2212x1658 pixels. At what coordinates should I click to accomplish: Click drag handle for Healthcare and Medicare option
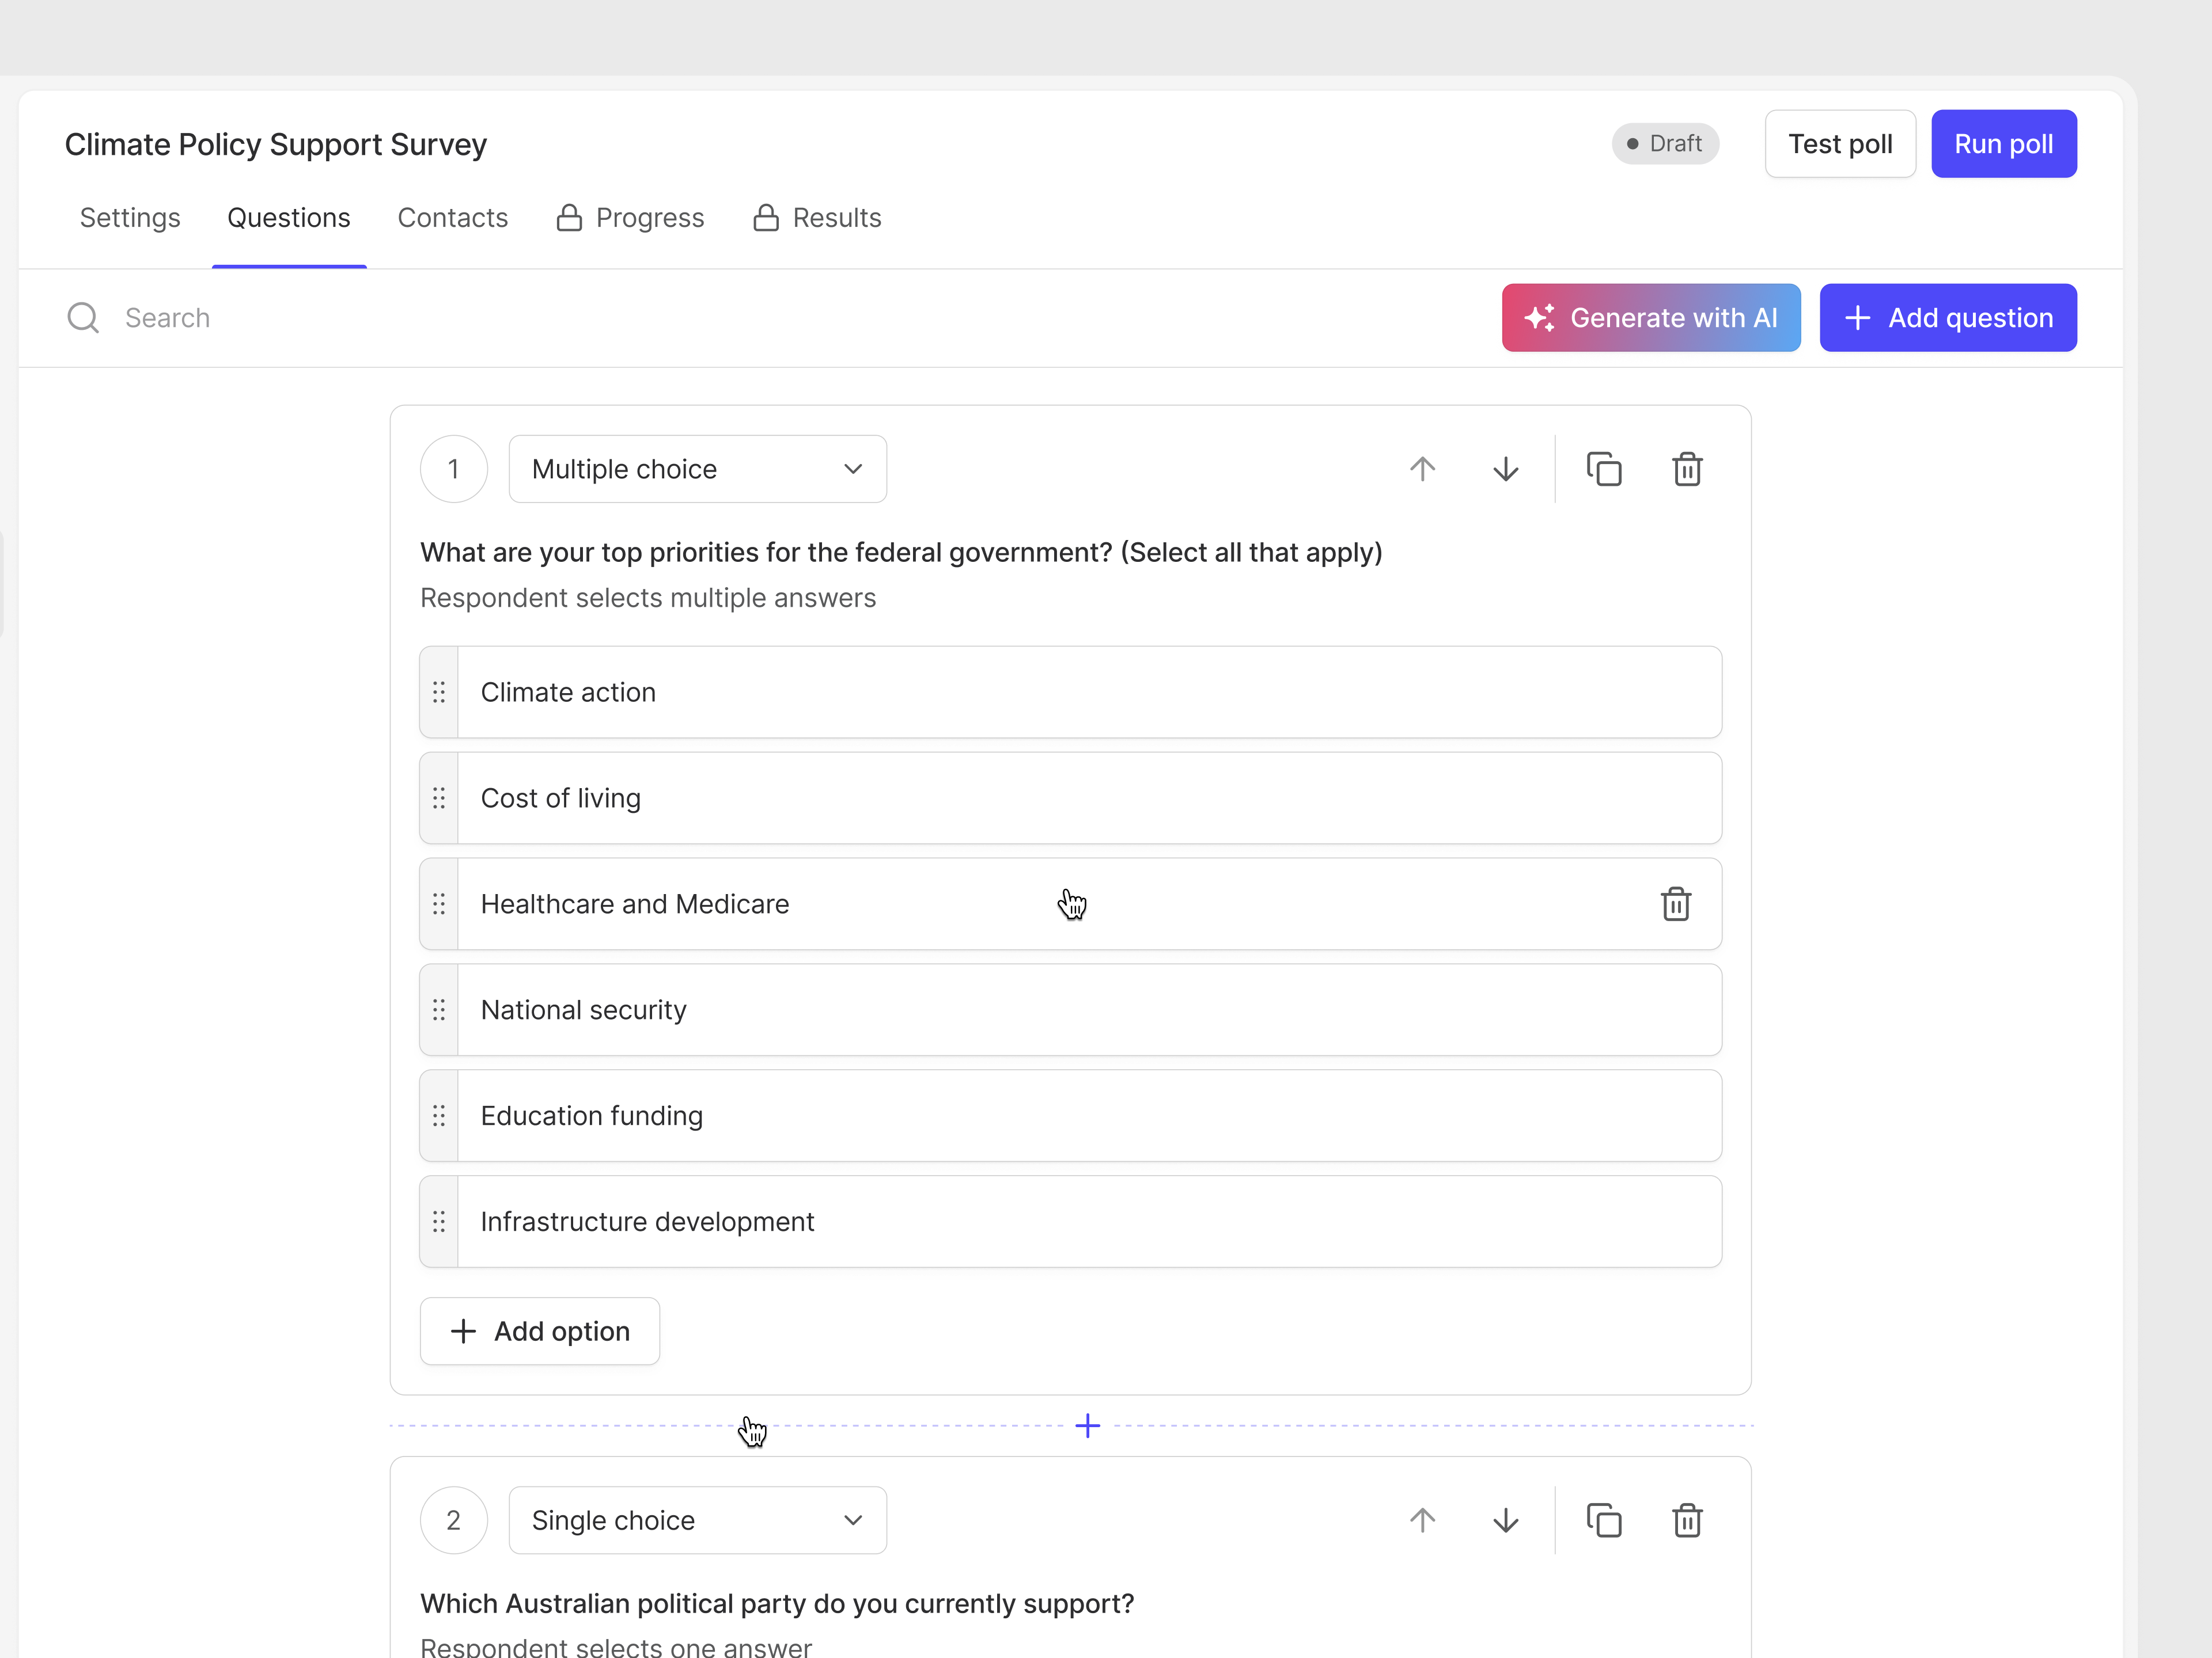(439, 903)
